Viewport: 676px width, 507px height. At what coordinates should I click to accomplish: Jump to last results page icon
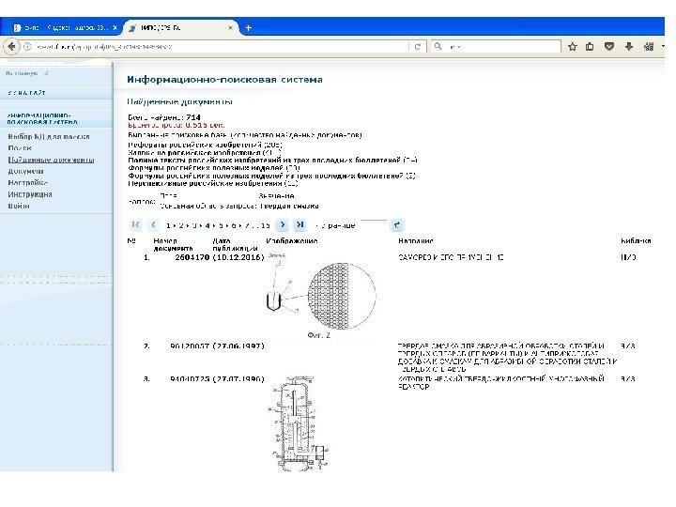tap(300, 224)
